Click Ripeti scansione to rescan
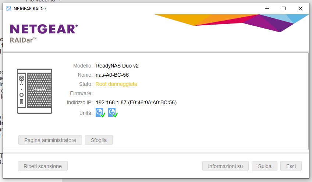The image size is (312, 182). [x=43, y=166]
